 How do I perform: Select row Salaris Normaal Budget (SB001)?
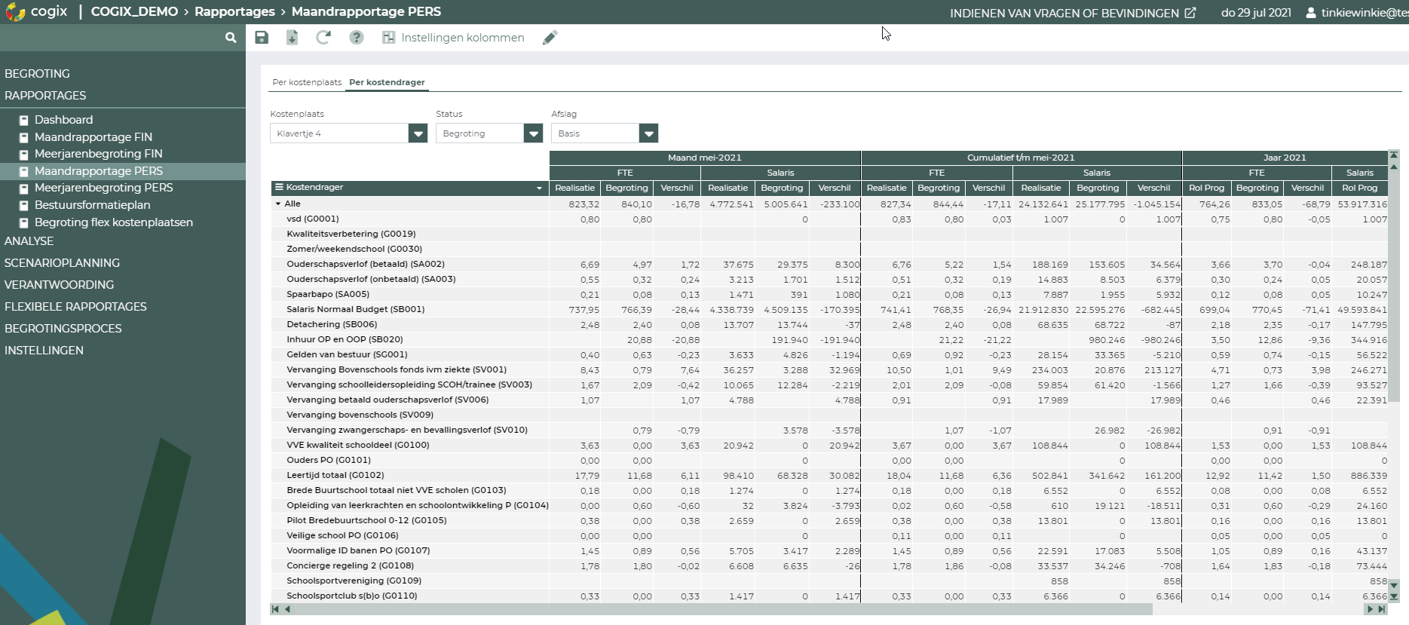829,309
